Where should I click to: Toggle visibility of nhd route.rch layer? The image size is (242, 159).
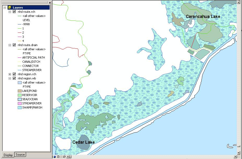coord(14,12)
